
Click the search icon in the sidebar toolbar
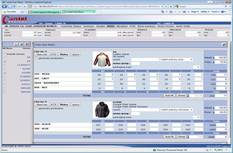pos(17,44)
